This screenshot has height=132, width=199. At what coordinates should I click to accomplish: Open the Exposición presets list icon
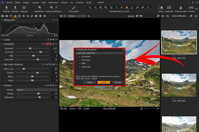[54, 44]
